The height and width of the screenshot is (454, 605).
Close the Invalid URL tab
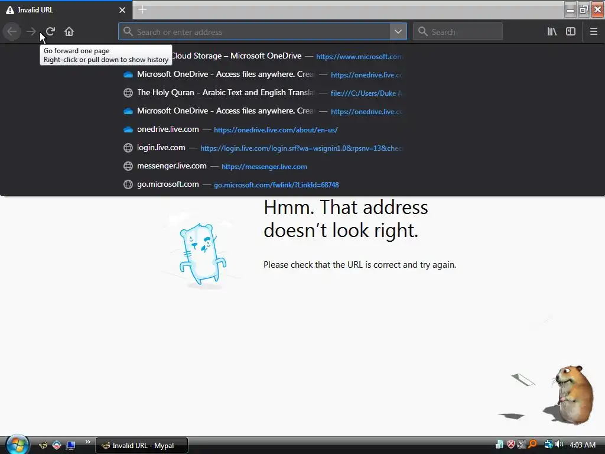pos(122,10)
